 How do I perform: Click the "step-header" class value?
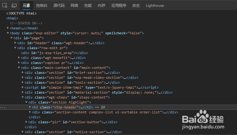coord(65,107)
